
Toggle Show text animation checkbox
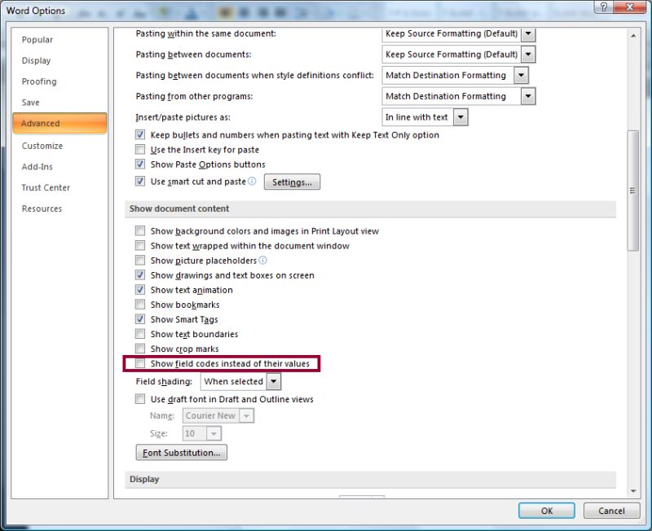[140, 290]
